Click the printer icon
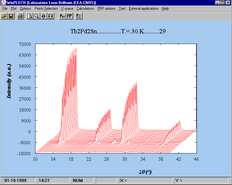 tap(20, 16)
